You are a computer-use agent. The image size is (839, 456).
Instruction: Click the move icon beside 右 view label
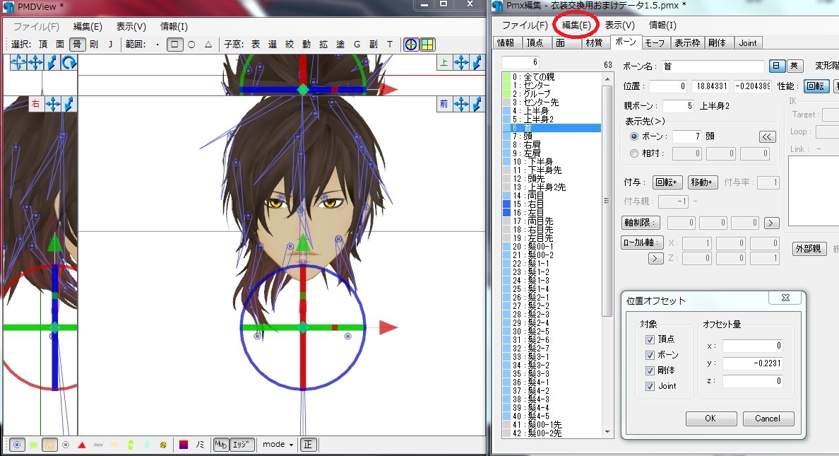pos(53,104)
